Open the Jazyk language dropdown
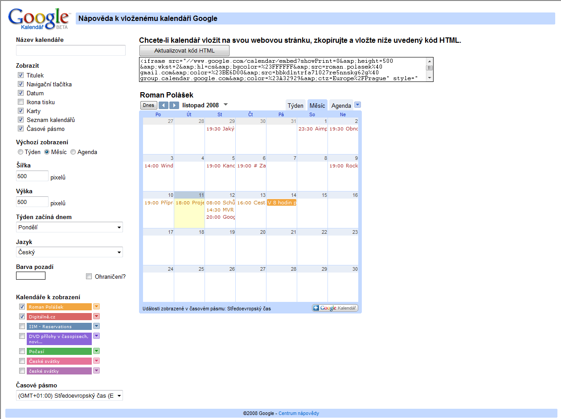This screenshot has width=561, height=419. tap(70, 252)
